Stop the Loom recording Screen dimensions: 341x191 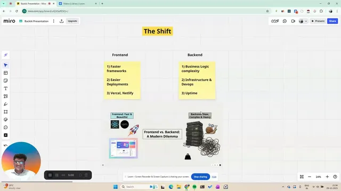(50, 175)
